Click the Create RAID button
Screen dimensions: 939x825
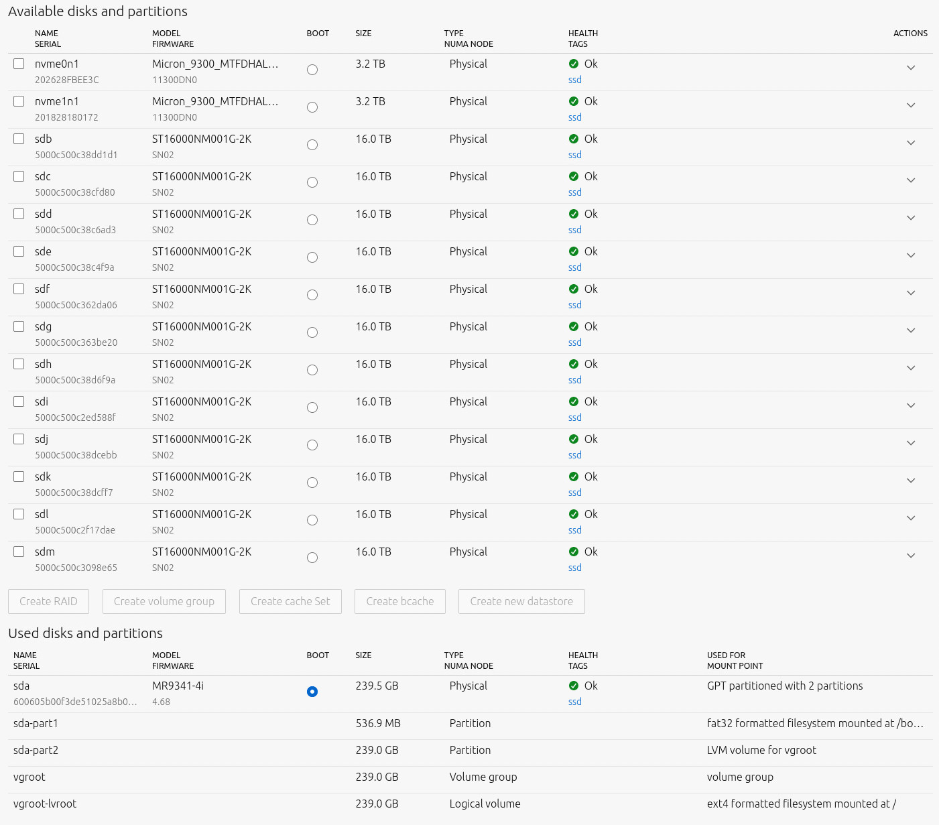[x=48, y=602]
